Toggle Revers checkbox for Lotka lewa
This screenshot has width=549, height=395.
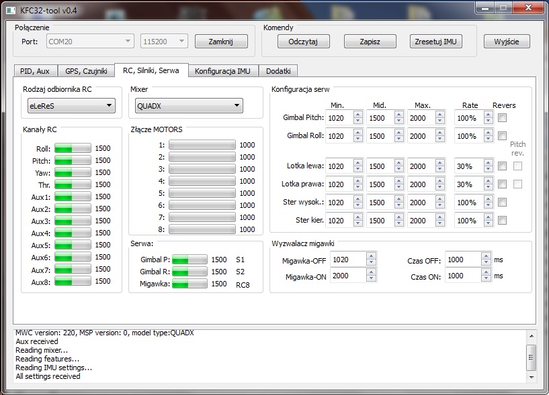[x=503, y=166]
